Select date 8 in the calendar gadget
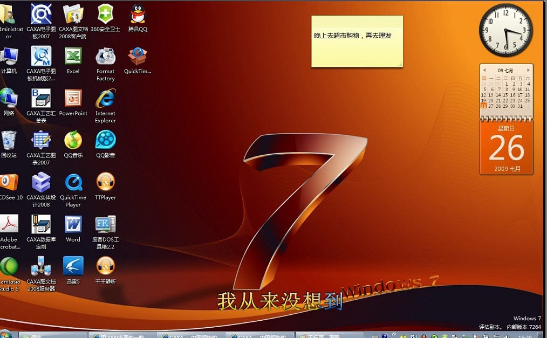Screen dimensions: 547x338 pos(507,89)
